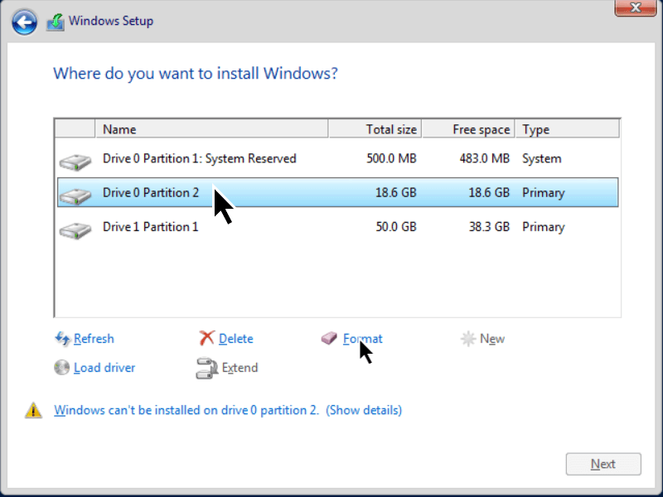This screenshot has height=497, width=663.
Task: Select the Drive 1 Partition 1 row
Action: pos(338,227)
